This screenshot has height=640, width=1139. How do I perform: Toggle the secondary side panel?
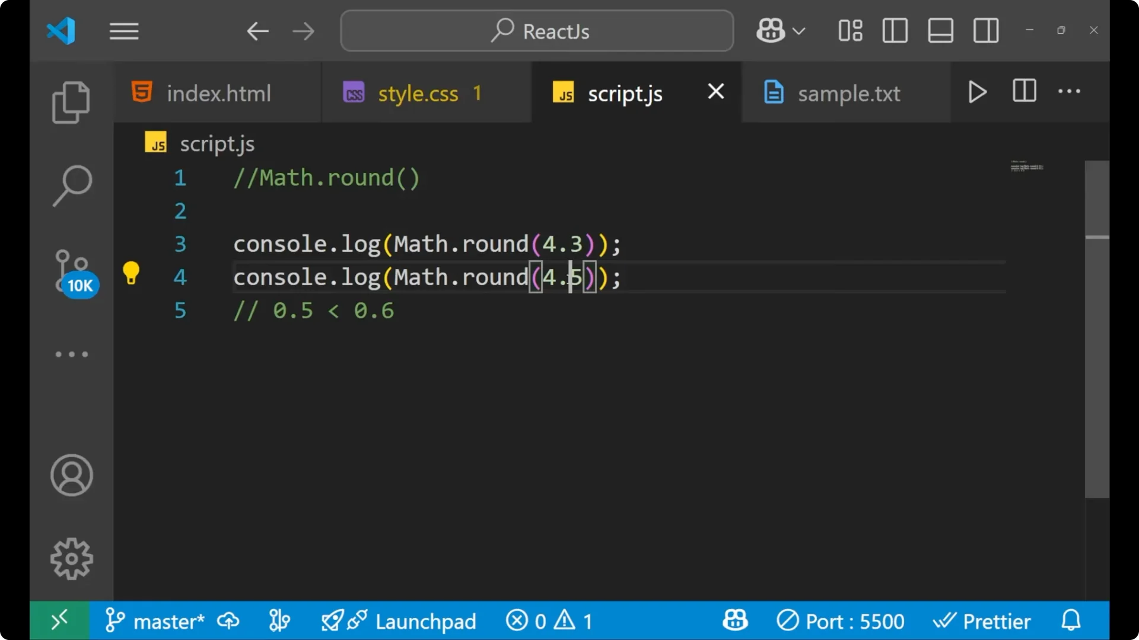[x=985, y=30]
